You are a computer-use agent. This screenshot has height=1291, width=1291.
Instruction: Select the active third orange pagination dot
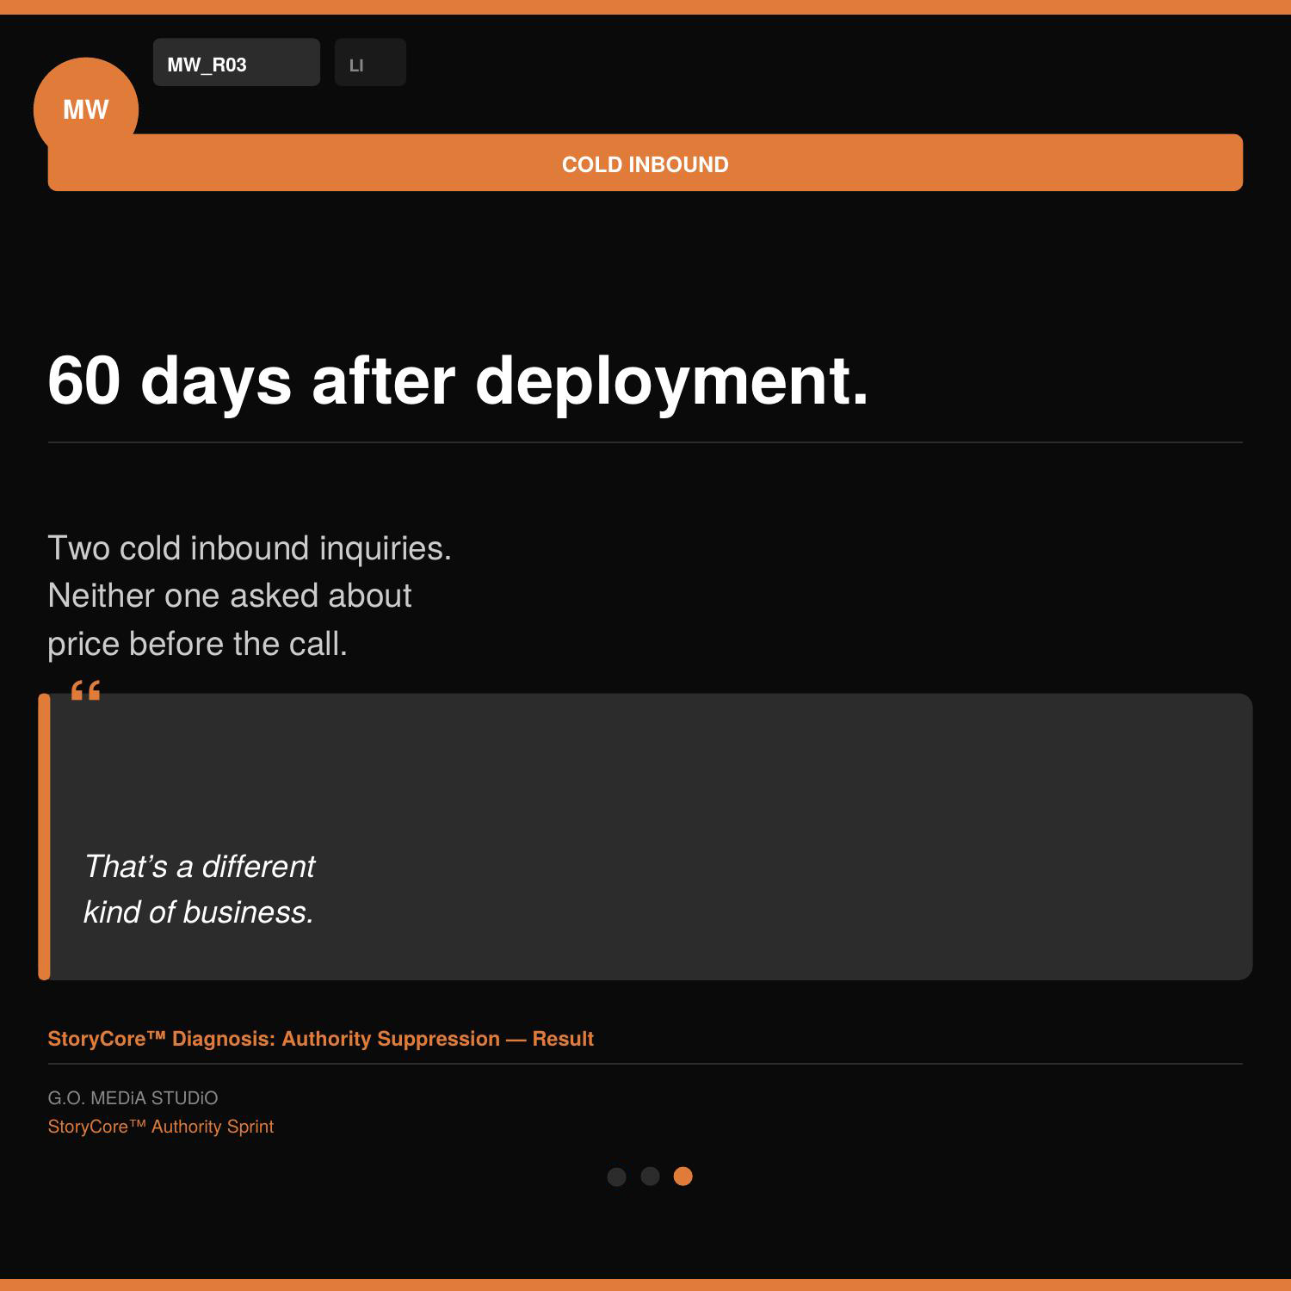[x=683, y=1177]
